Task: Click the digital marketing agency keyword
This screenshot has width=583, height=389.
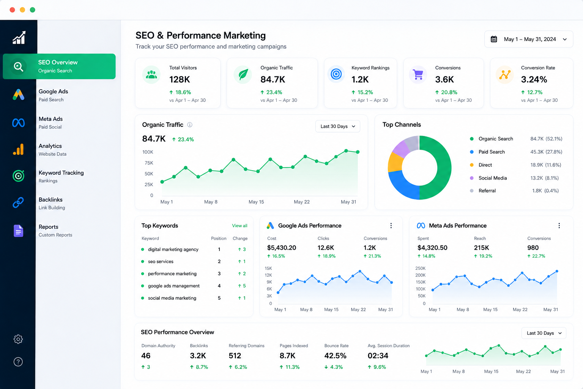Action: [173, 250]
